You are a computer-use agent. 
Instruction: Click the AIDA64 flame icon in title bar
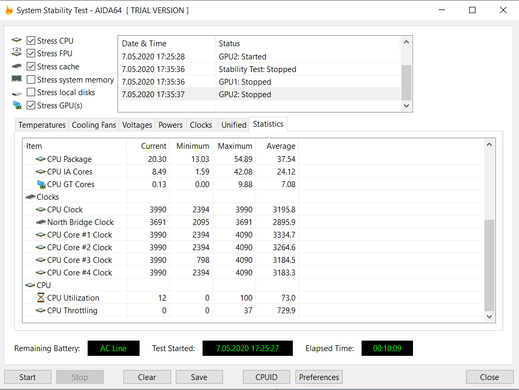point(9,11)
